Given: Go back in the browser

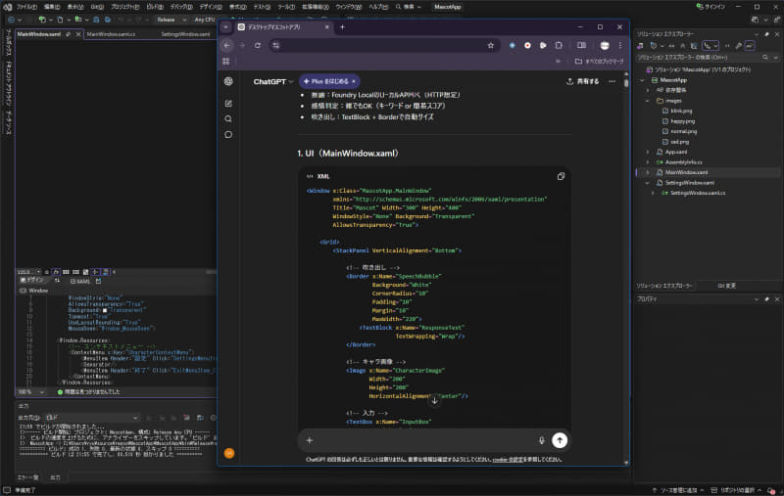Looking at the screenshot, I should click(227, 45).
